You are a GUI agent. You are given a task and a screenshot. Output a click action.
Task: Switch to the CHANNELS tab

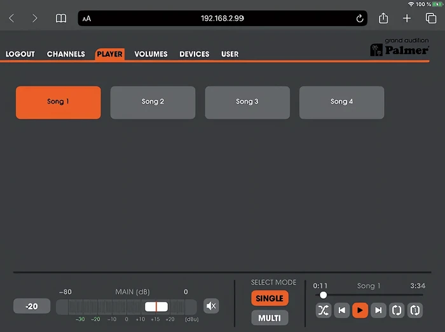[66, 54]
